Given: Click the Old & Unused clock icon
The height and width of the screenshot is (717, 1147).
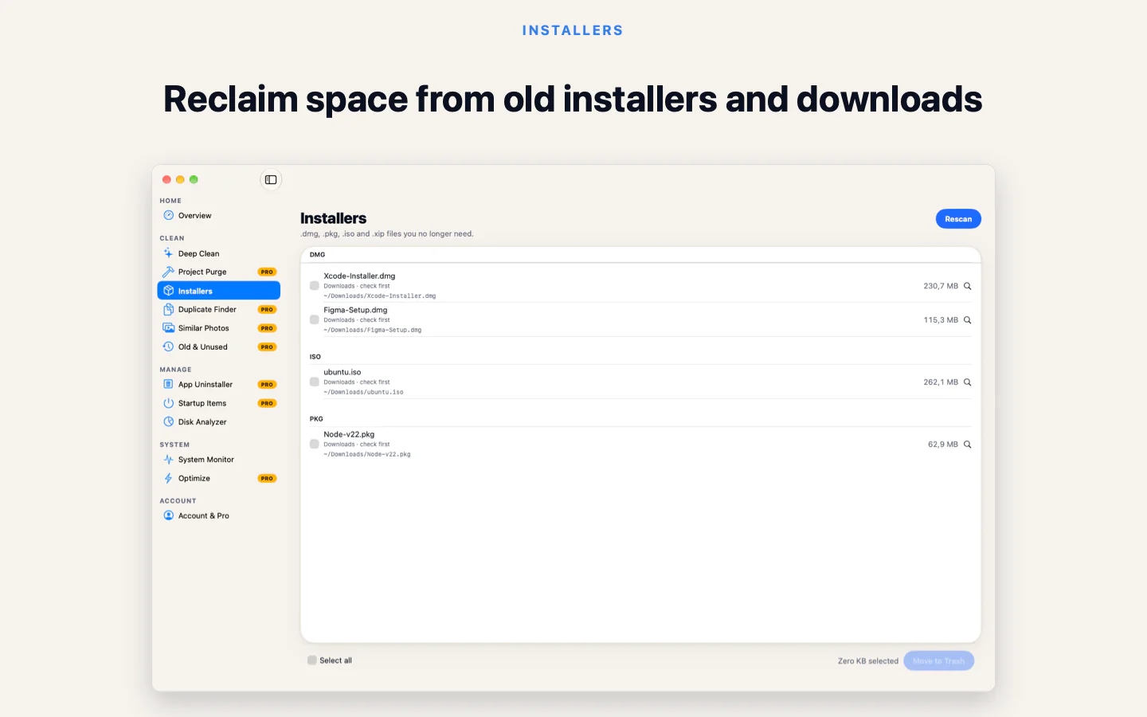Looking at the screenshot, I should (168, 347).
